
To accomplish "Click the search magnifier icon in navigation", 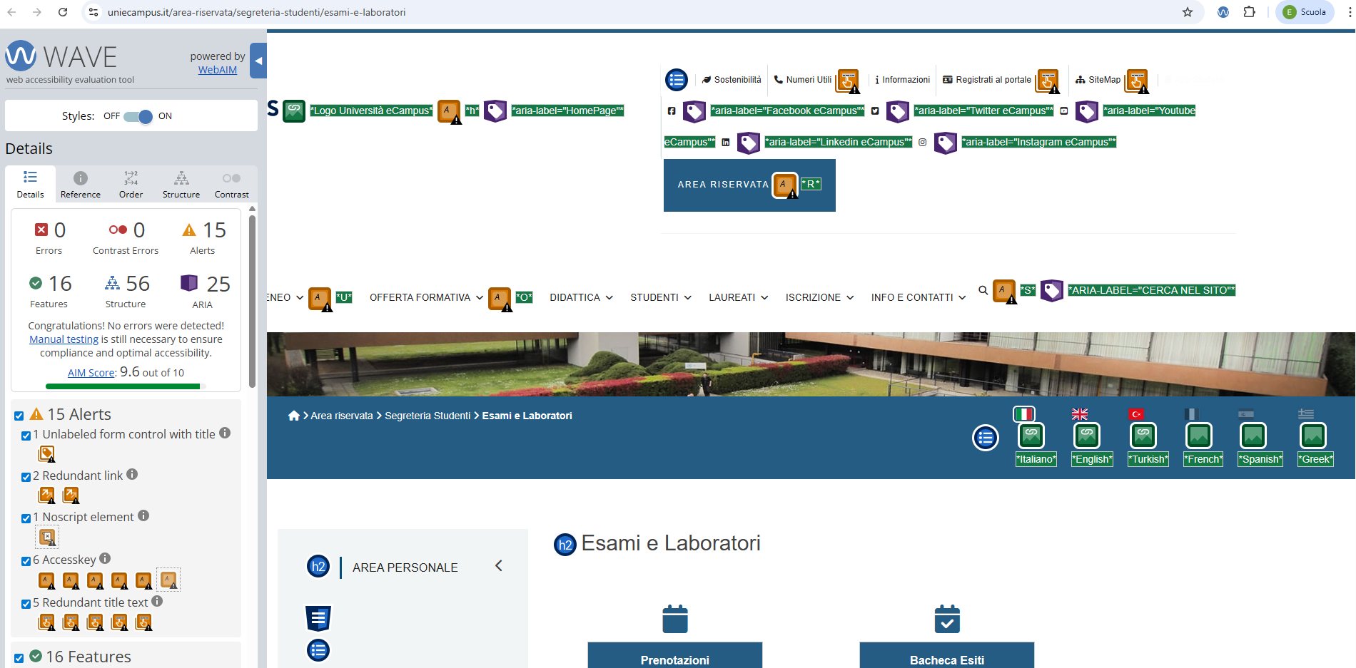I will pos(983,290).
